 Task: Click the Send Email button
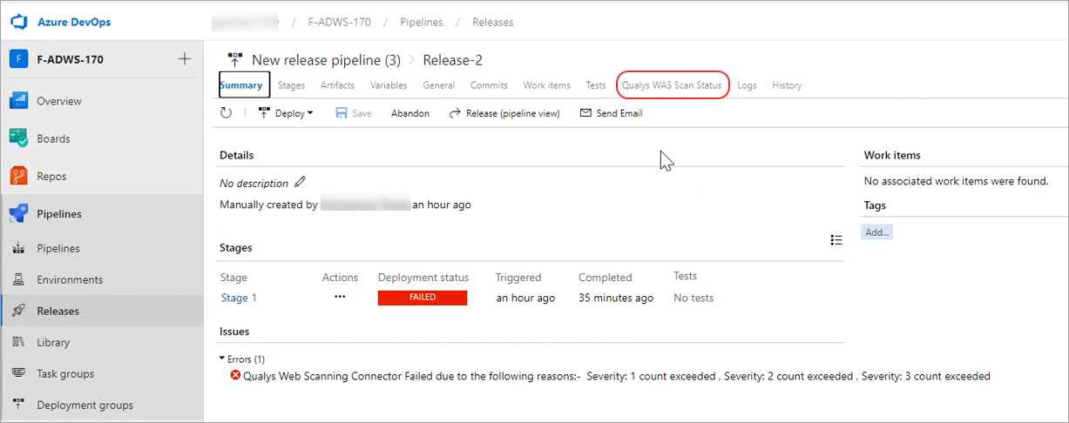[611, 113]
